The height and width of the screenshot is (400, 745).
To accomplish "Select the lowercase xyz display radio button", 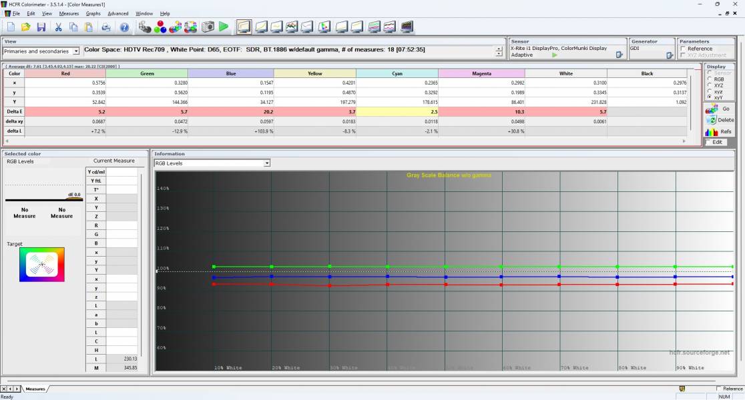I will [710, 91].
